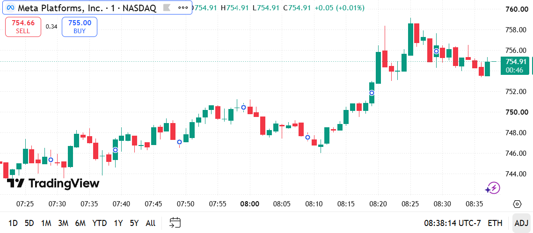Click the 754.91 current price label

tap(516, 61)
